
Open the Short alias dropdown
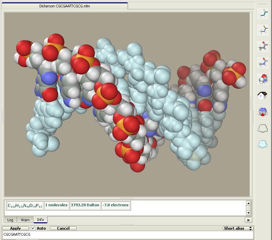(238, 228)
